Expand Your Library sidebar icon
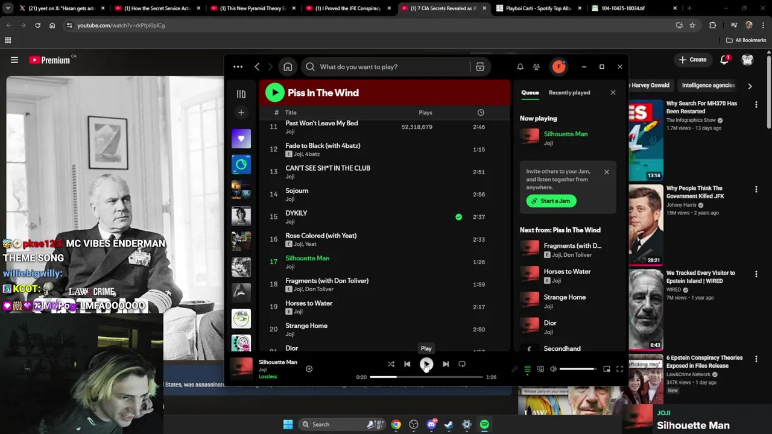772x434 pixels. pos(241,94)
